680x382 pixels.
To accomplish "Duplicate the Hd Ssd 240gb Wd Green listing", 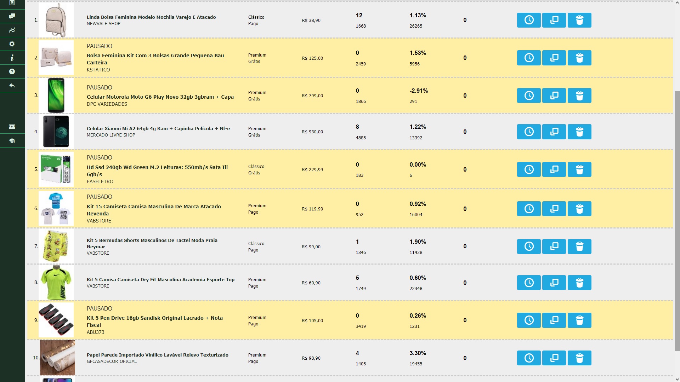I will 554,169.
